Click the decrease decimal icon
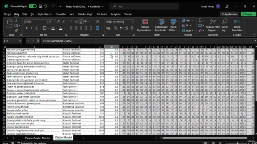This screenshot has width=257, height=144. (131, 28)
